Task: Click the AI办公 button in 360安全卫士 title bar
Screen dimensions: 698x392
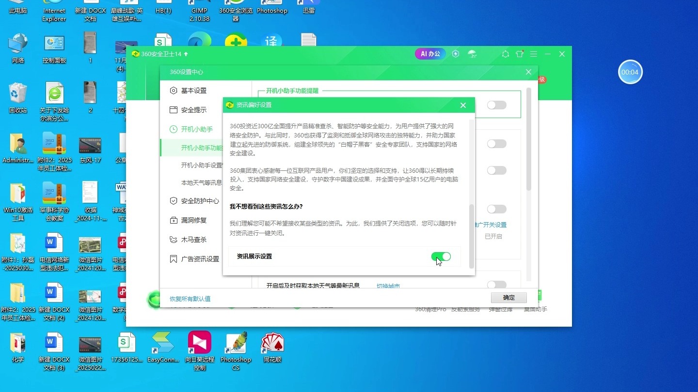Action: pos(430,54)
